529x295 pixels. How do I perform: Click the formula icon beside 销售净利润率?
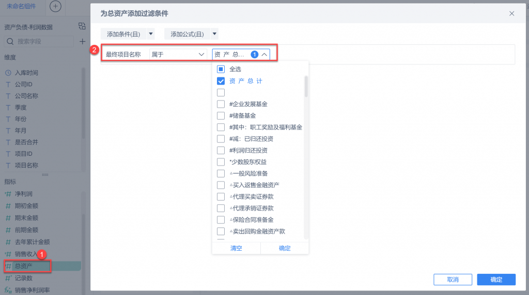point(8,290)
